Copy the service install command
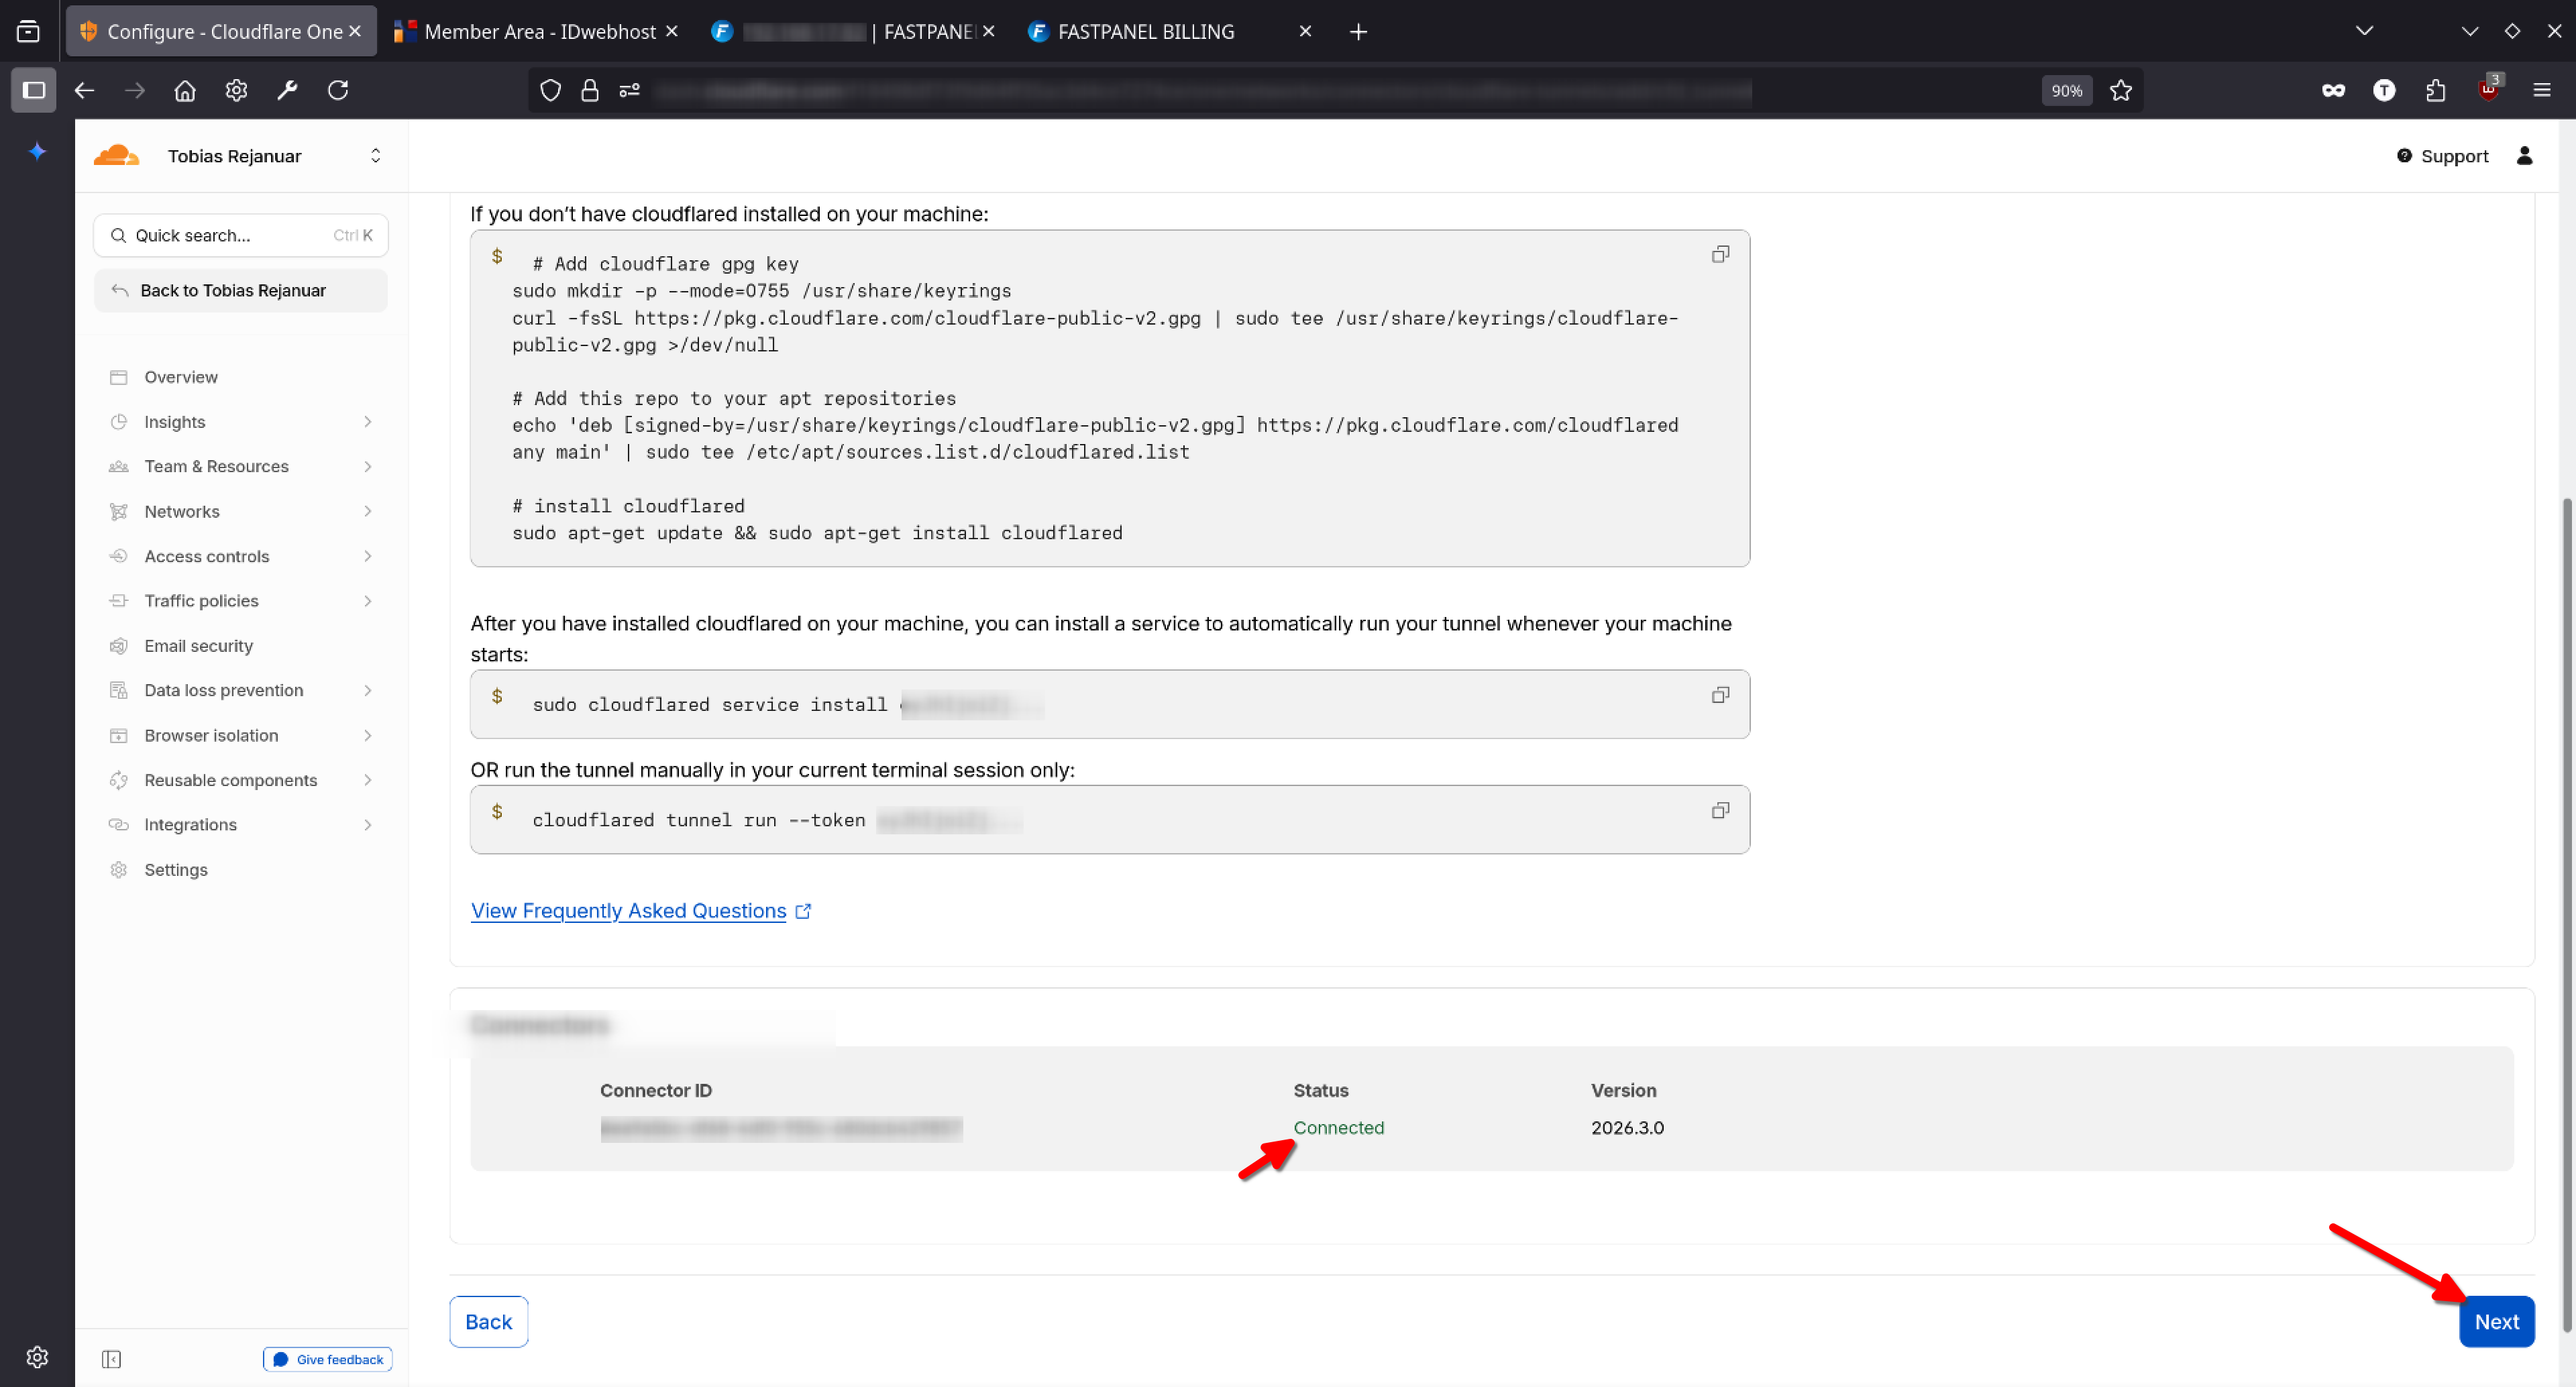 (1720, 695)
